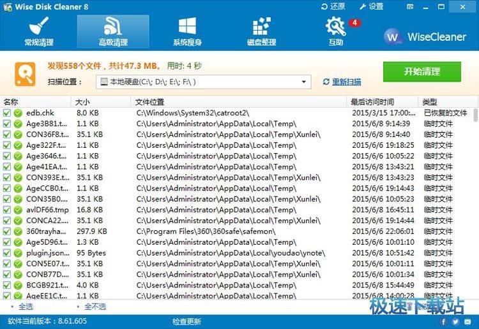Open the 磁盘整理 disk defrag icon
Viewport: 479px width, 329px height.
pos(261,32)
